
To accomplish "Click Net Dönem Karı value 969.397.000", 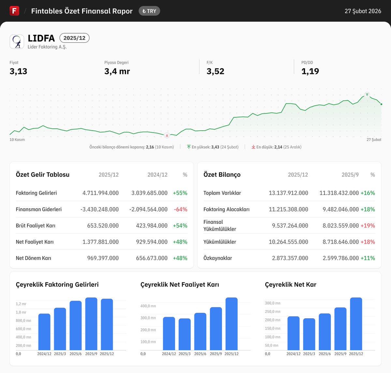I will [x=103, y=258].
